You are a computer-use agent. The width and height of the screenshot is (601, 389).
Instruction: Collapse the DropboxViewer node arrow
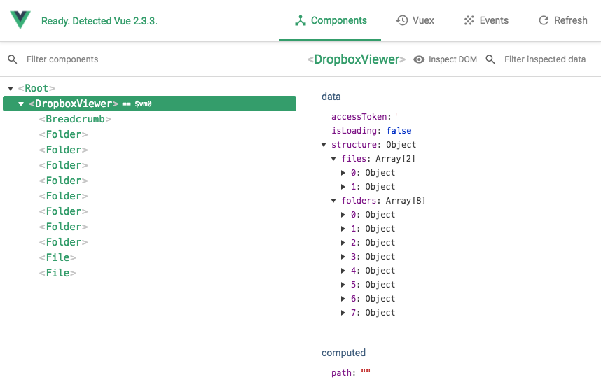click(x=21, y=104)
